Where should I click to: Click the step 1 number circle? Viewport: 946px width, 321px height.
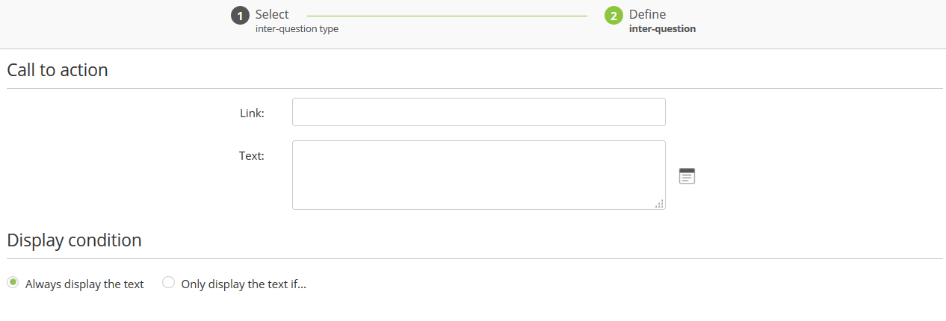point(240,16)
